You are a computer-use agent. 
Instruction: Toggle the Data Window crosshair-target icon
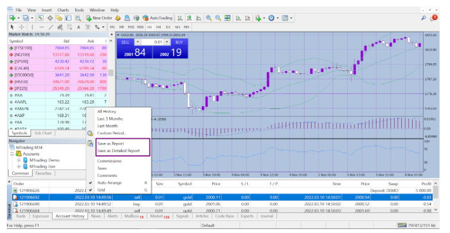[x=50, y=18]
